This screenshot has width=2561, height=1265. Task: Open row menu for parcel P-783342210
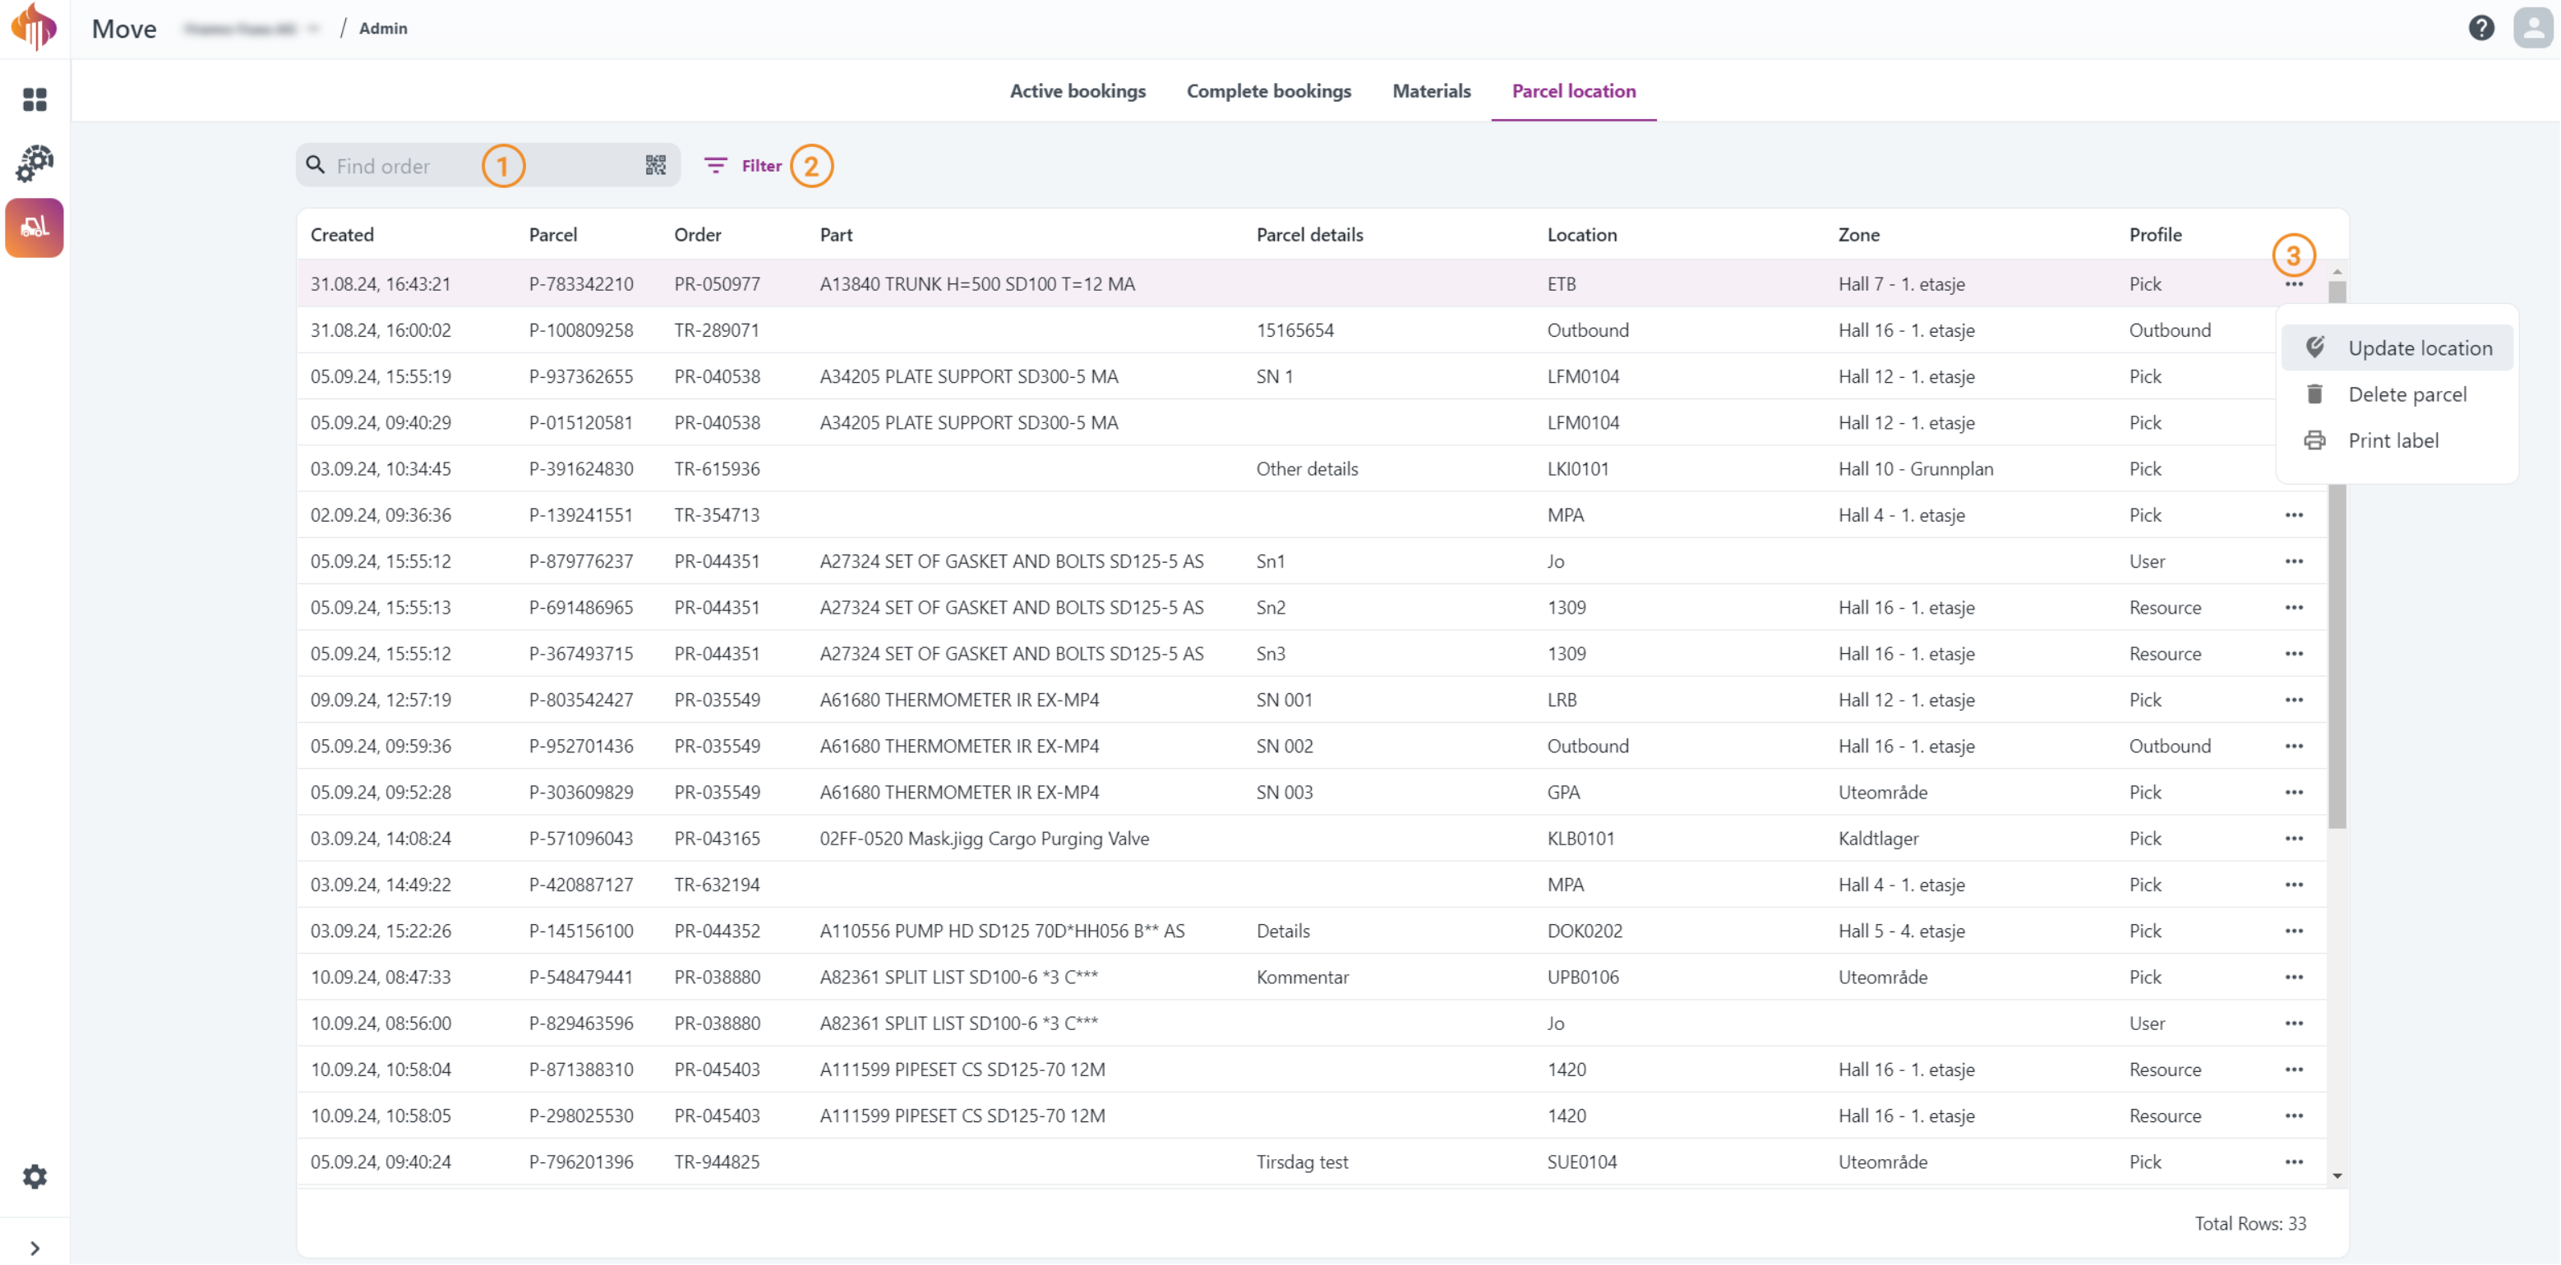pyautogui.click(x=2292, y=284)
